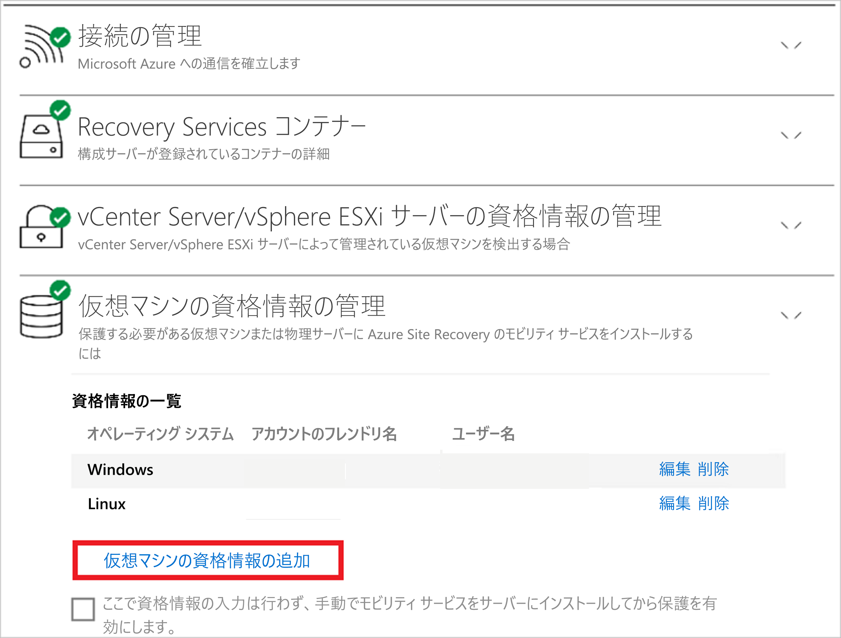Click the Recovery Services container drive icon
The height and width of the screenshot is (638, 841).
pyautogui.click(x=44, y=130)
